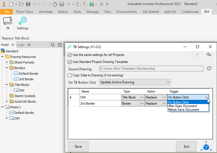The height and width of the screenshot is (153, 217).
Task: Collapse the Drawing Resources node
Action: coord(2,57)
